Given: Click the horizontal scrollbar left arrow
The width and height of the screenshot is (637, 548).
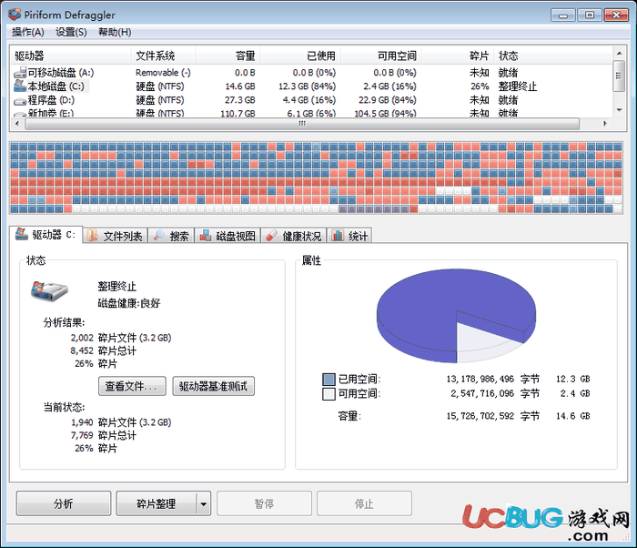Looking at the screenshot, I should point(17,124).
